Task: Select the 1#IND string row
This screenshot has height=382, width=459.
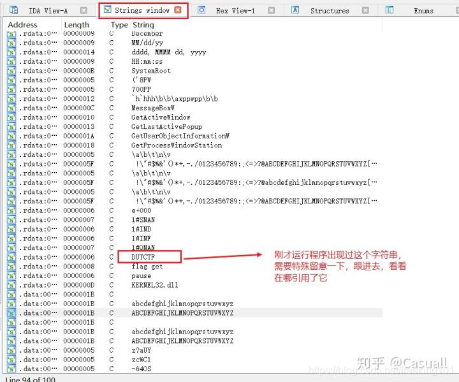Action: pyautogui.click(x=194, y=229)
